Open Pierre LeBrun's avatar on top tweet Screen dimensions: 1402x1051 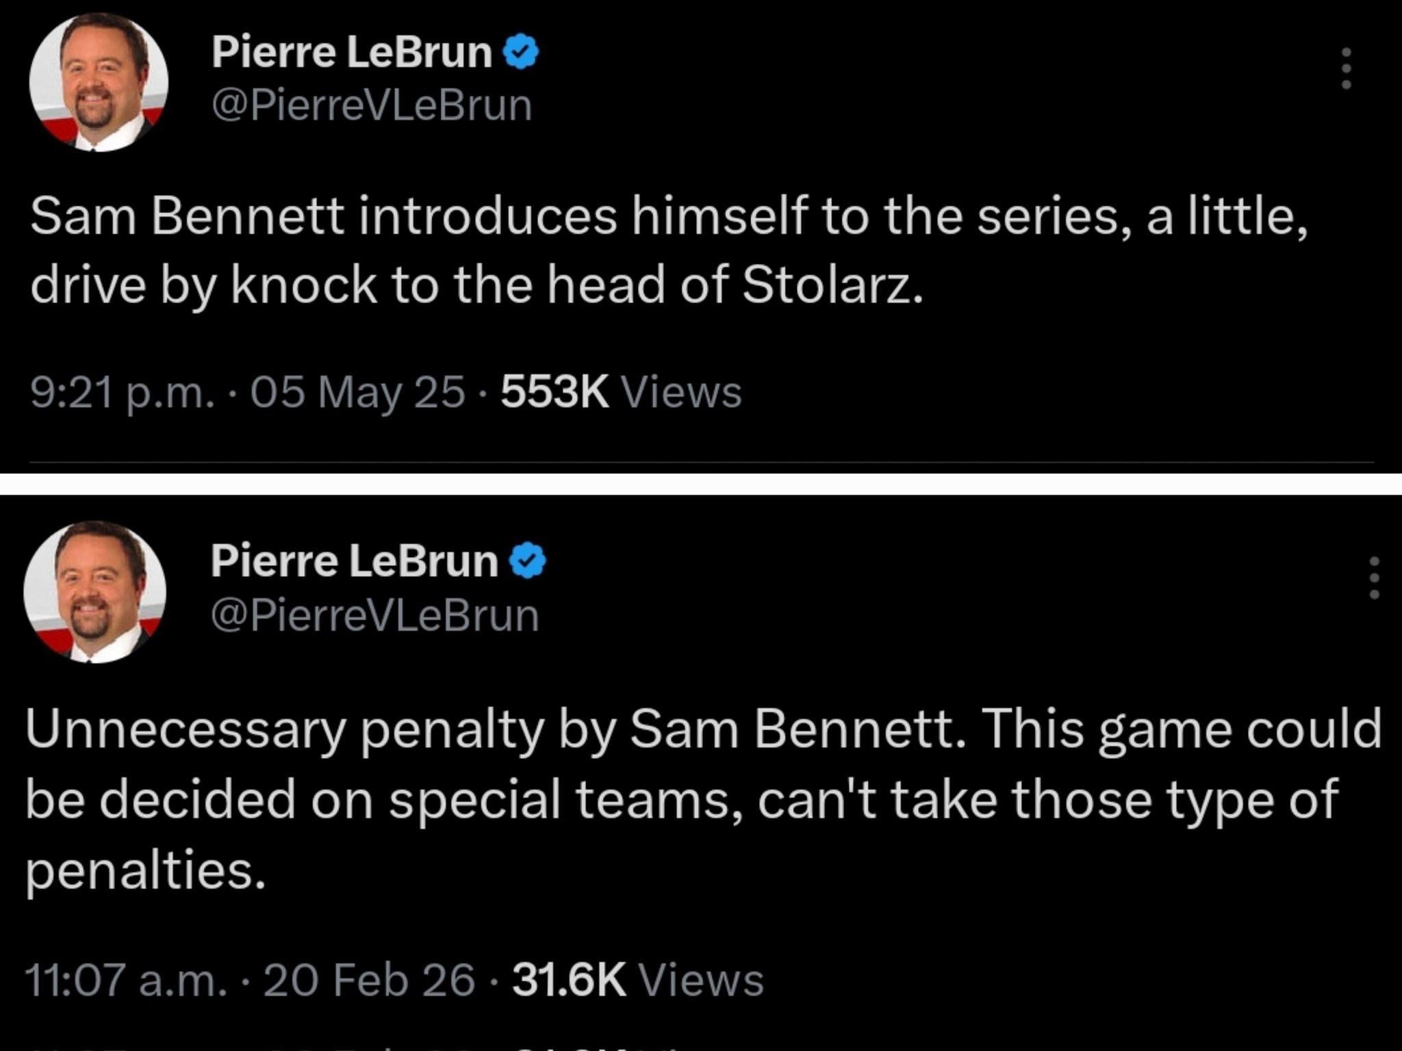[x=99, y=82]
